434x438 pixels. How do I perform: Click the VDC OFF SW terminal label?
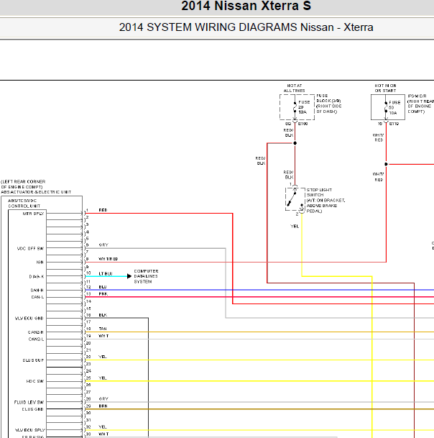[x=30, y=249]
